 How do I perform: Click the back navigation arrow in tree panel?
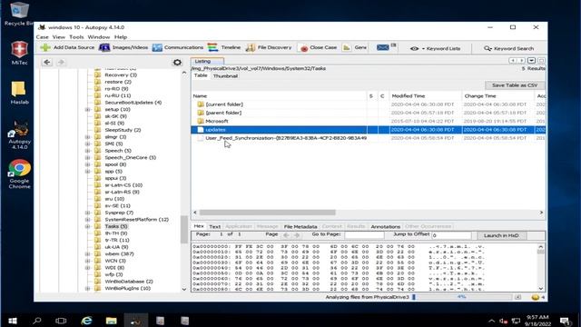[x=46, y=62]
